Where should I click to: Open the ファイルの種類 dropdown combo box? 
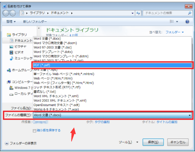click(x=112, y=115)
